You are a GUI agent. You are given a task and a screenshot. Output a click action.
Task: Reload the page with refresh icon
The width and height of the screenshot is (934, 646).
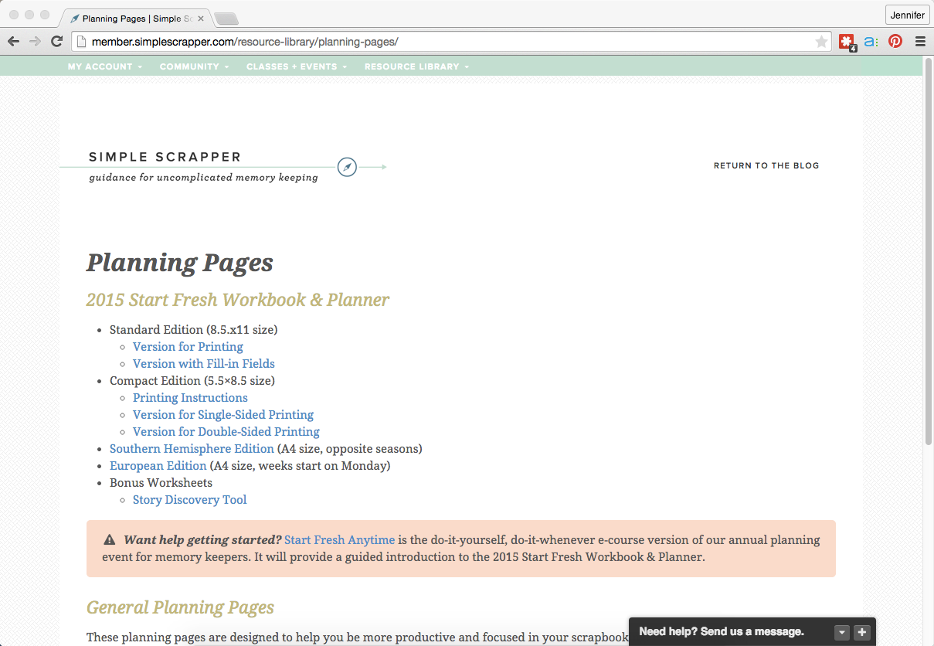(x=56, y=42)
